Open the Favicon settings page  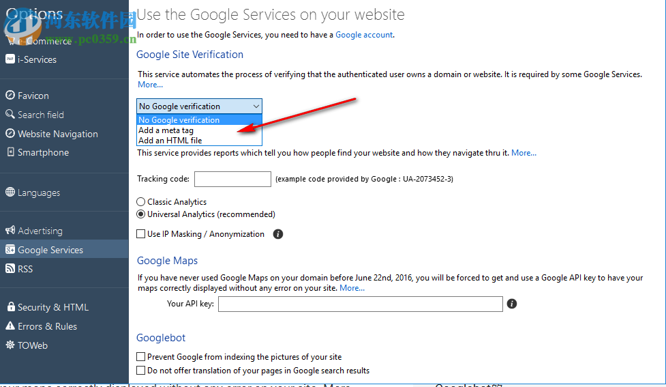point(33,96)
